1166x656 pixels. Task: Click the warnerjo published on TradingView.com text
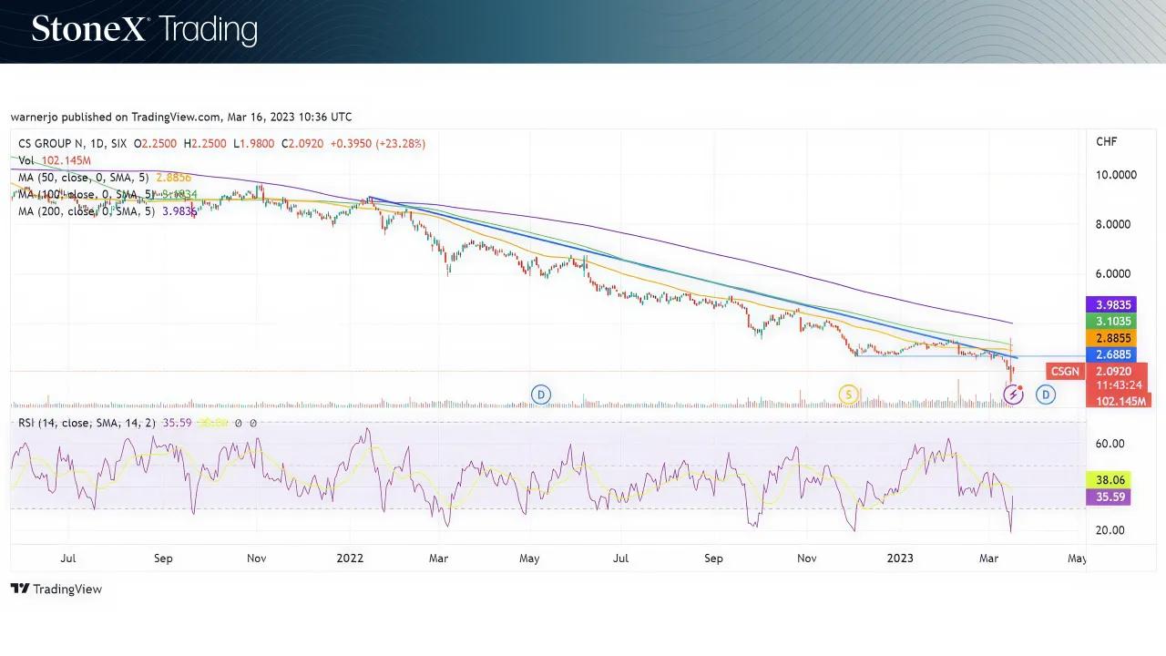[x=181, y=117]
